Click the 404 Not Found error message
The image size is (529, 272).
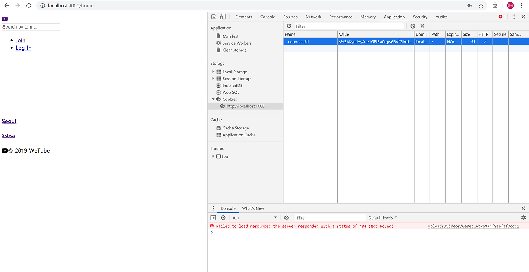[x=305, y=226]
